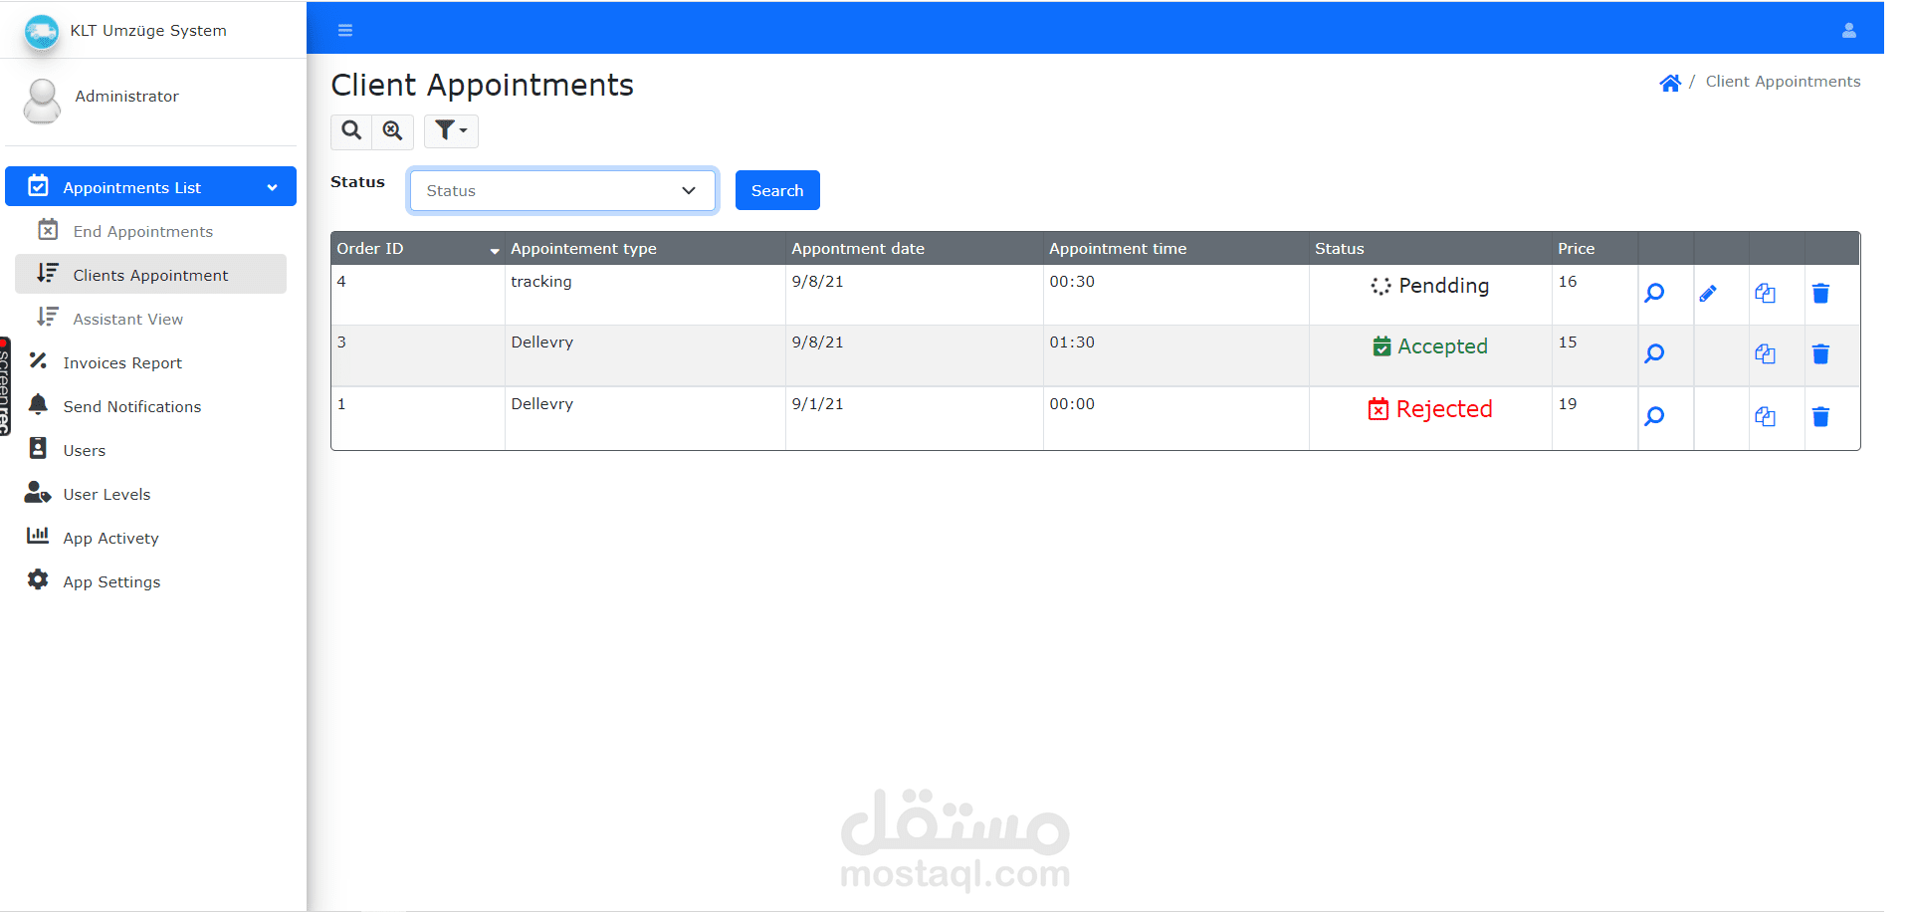Open Users menu item
The width and height of the screenshot is (1911, 912).
pos(150,450)
